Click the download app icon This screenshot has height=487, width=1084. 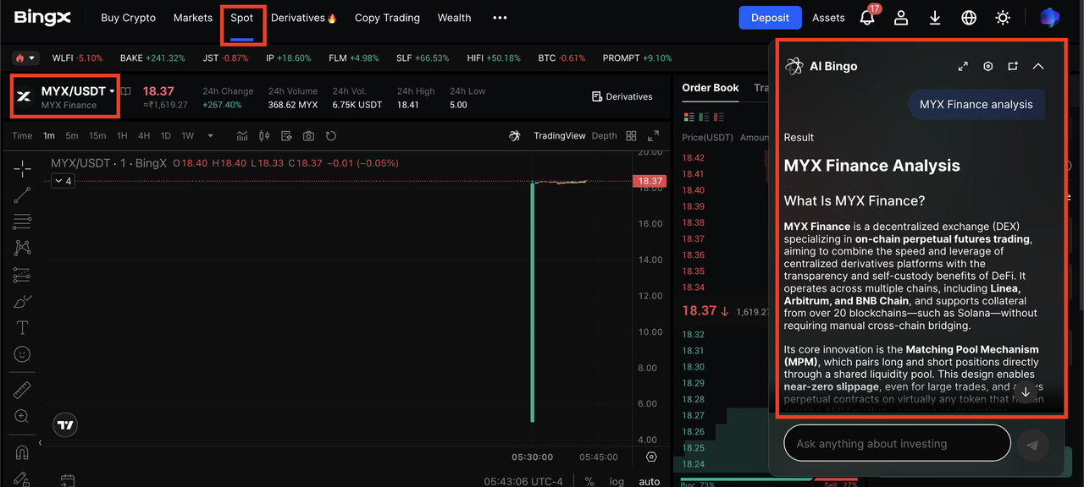click(x=935, y=18)
